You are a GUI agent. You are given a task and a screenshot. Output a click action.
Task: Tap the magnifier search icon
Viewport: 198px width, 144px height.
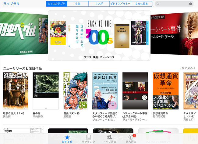point(158,4)
